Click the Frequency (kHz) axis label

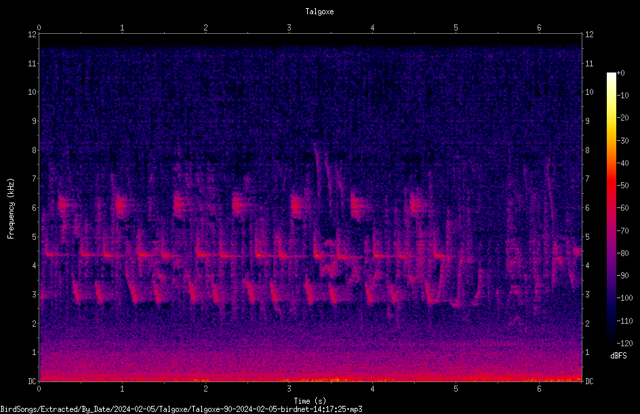pos(11,209)
